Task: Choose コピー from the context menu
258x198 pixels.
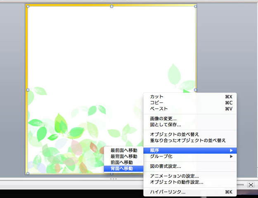Action: click(x=157, y=102)
